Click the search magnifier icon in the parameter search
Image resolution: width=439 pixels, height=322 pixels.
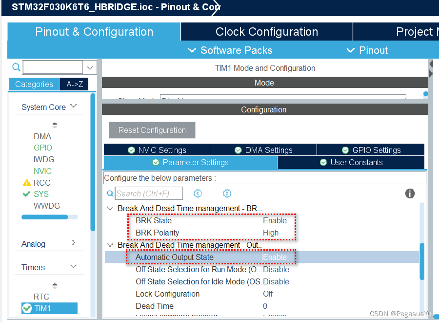(x=110, y=193)
